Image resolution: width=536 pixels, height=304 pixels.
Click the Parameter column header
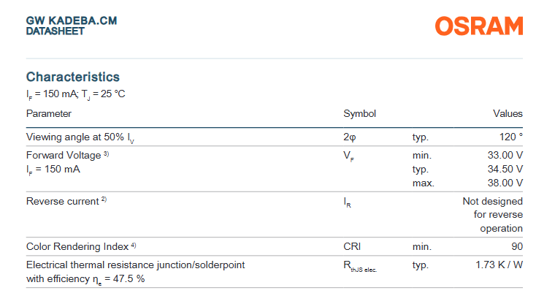coord(49,113)
